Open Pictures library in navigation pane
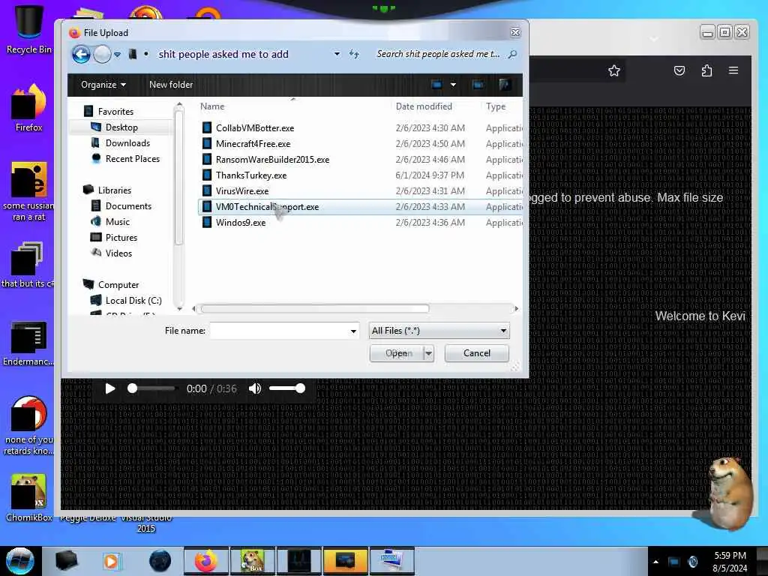Viewport: 768px width, 576px height. (121, 238)
